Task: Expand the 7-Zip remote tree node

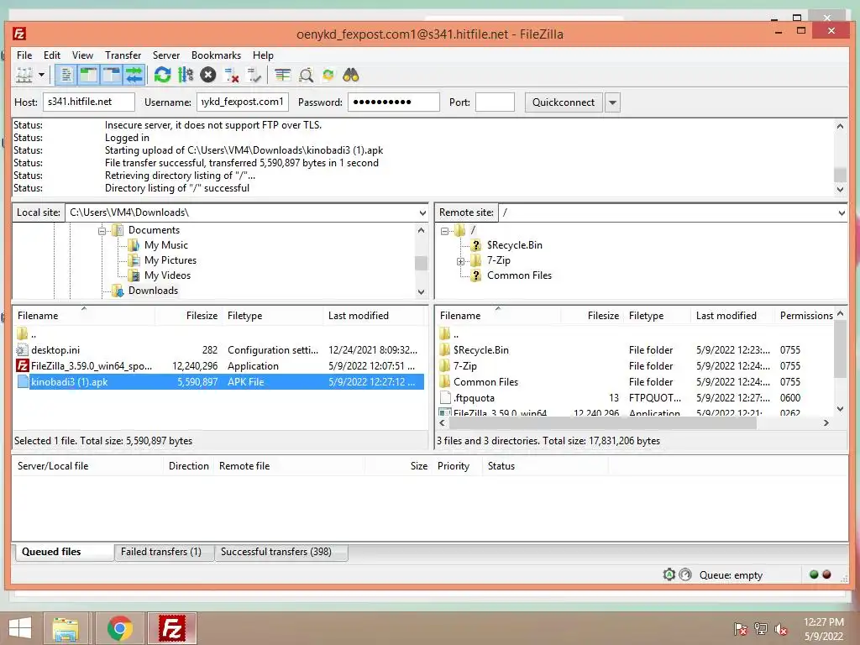Action: [461, 262]
